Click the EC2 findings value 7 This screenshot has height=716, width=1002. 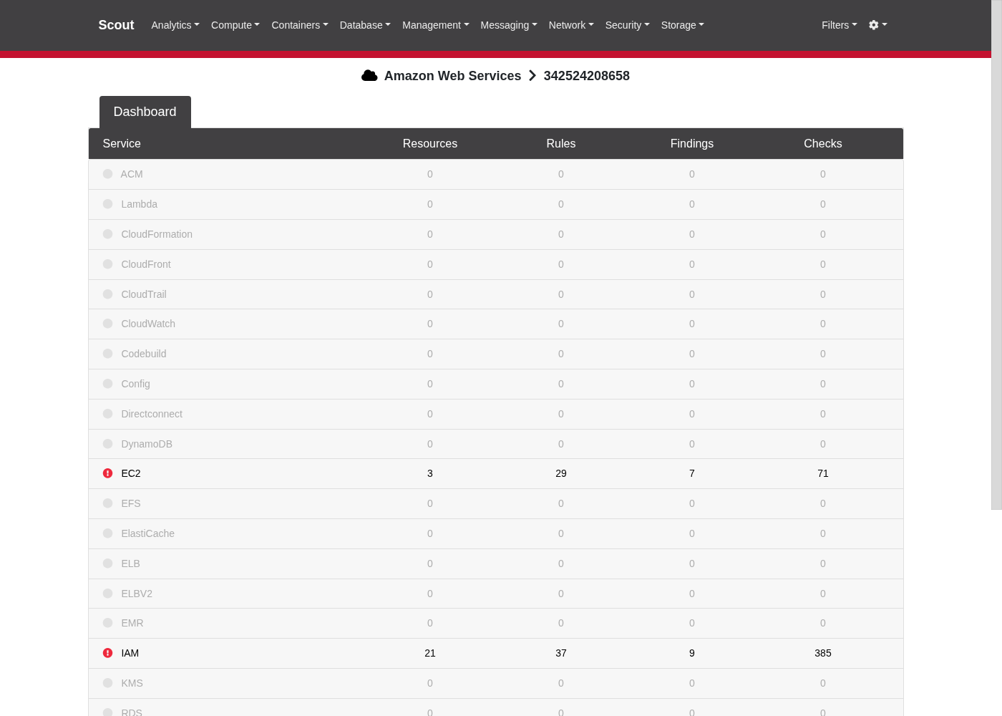coord(692,473)
